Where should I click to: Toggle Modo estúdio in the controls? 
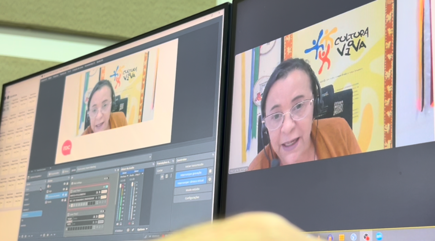[x=192, y=190]
